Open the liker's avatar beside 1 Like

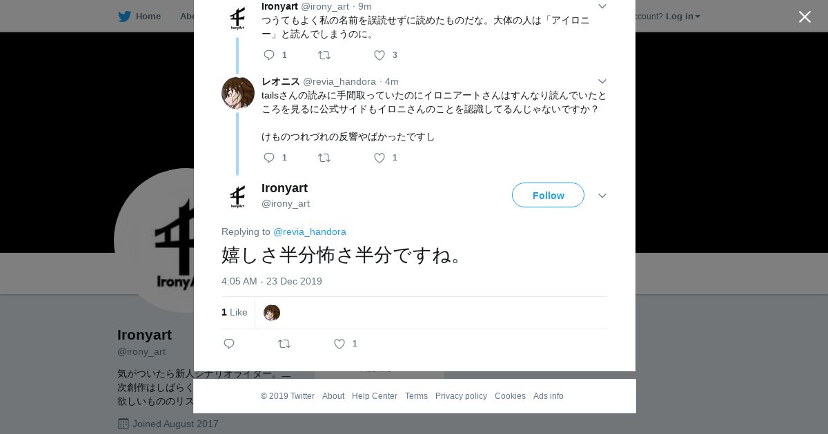tap(272, 313)
